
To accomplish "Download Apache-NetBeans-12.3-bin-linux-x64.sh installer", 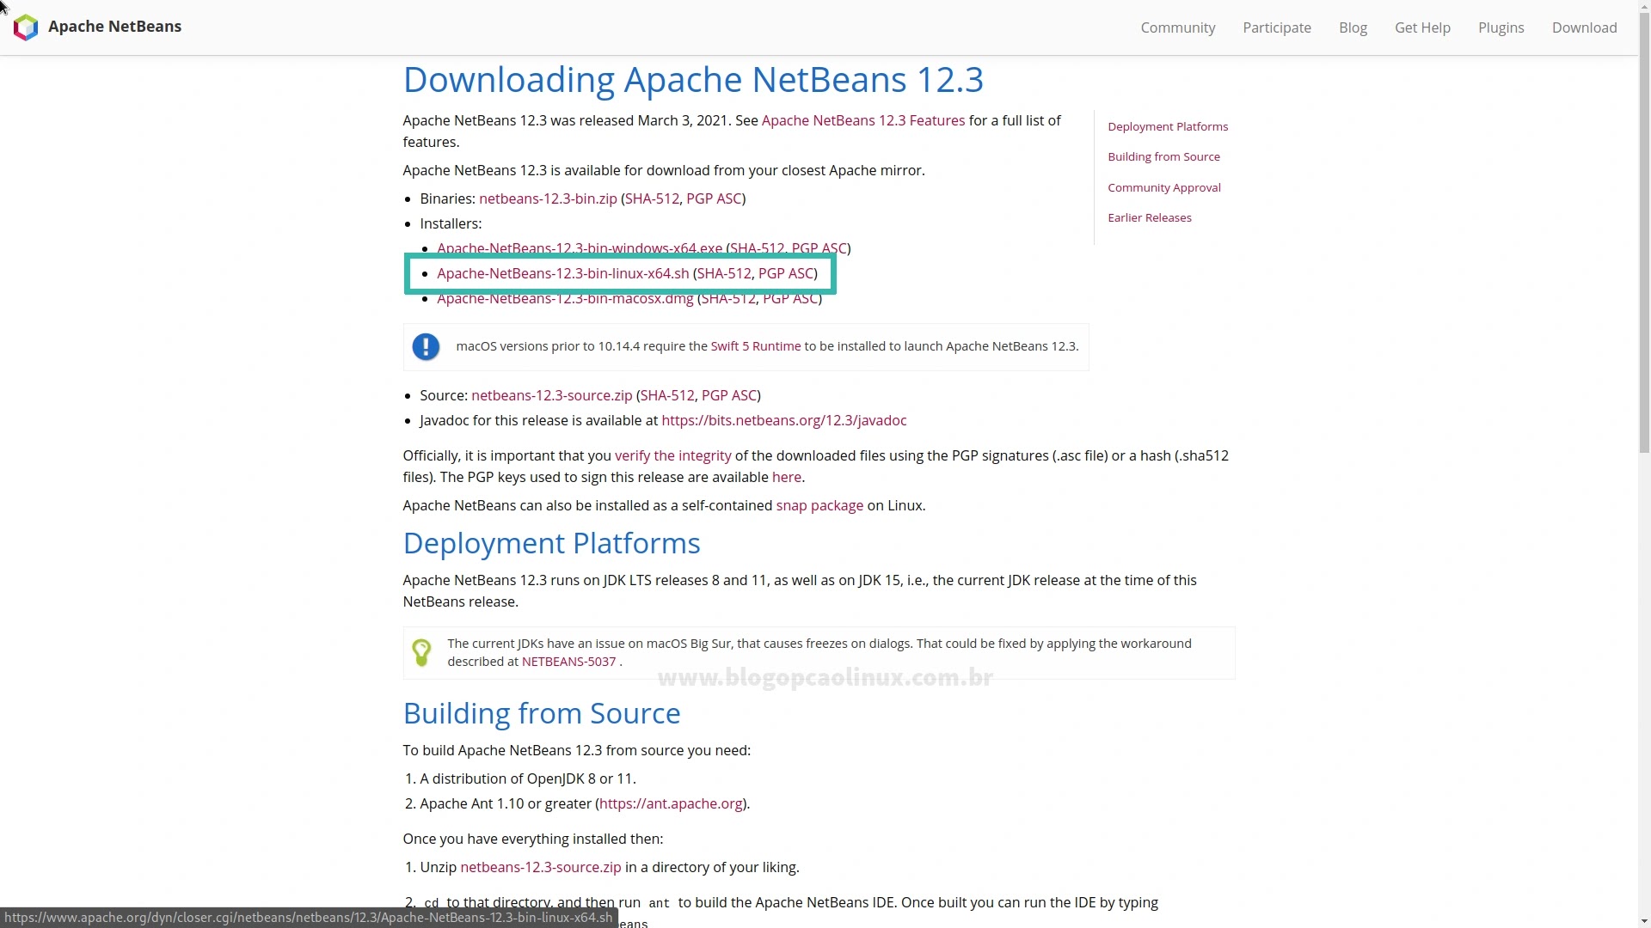I will 562,273.
